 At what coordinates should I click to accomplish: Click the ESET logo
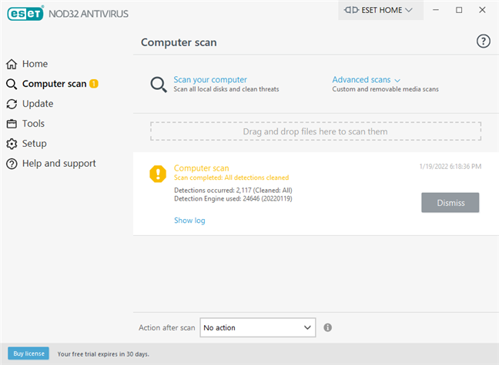(x=25, y=13)
